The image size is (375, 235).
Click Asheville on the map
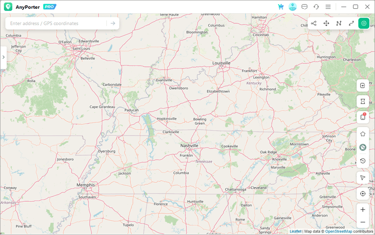(323, 173)
